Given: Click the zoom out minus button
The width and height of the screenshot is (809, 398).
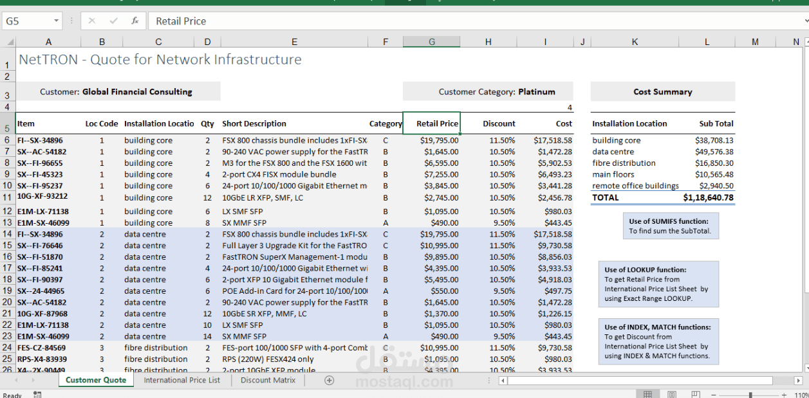Looking at the screenshot, I should pyautogui.click(x=712, y=395).
